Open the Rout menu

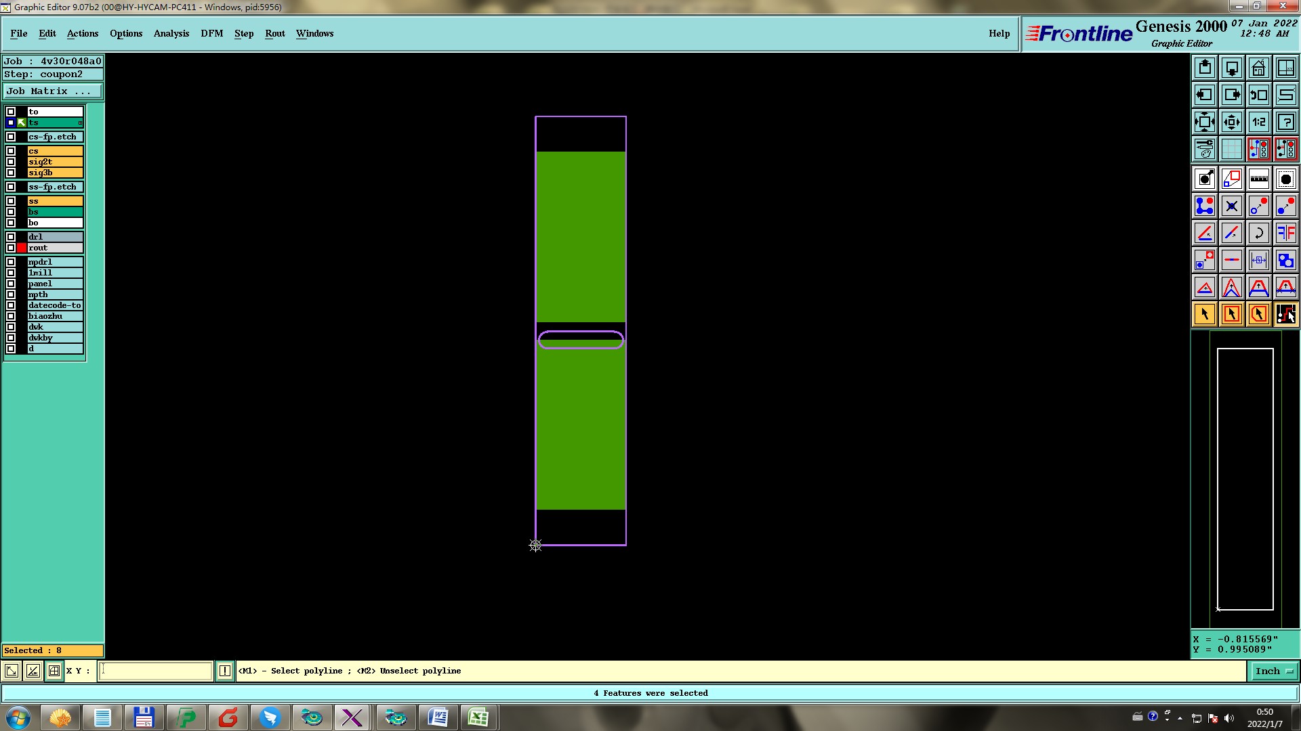tap(274, 33)
